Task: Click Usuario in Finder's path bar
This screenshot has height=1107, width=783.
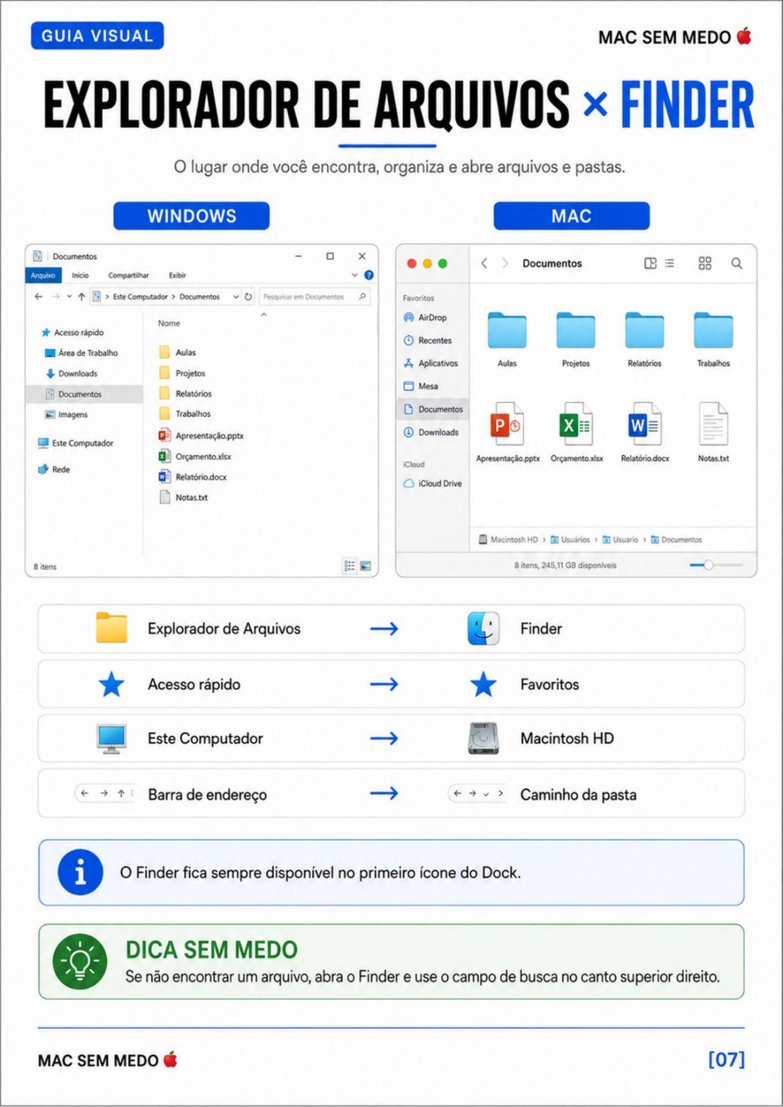Action: [620, 540]
